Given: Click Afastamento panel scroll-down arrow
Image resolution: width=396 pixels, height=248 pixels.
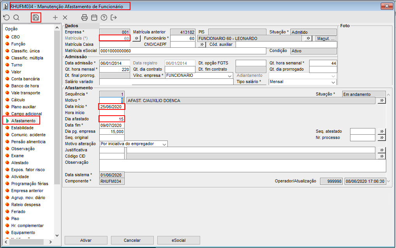Looking at the screenshot, I should click(x=389, y=181).
